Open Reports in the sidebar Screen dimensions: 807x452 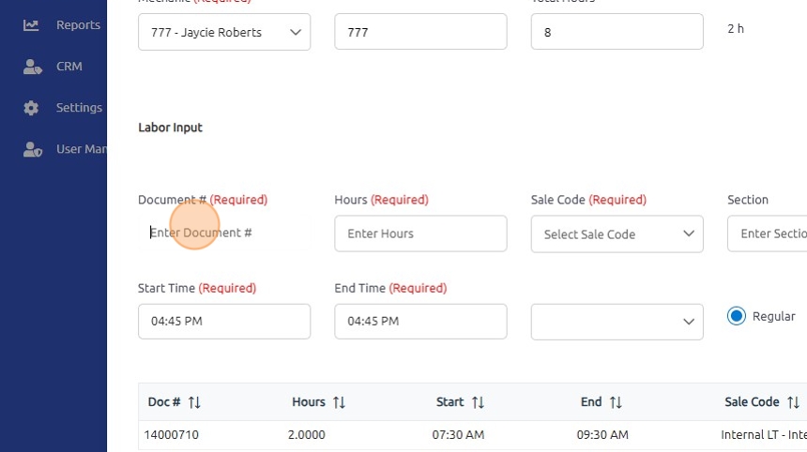[x=78, y=25]
